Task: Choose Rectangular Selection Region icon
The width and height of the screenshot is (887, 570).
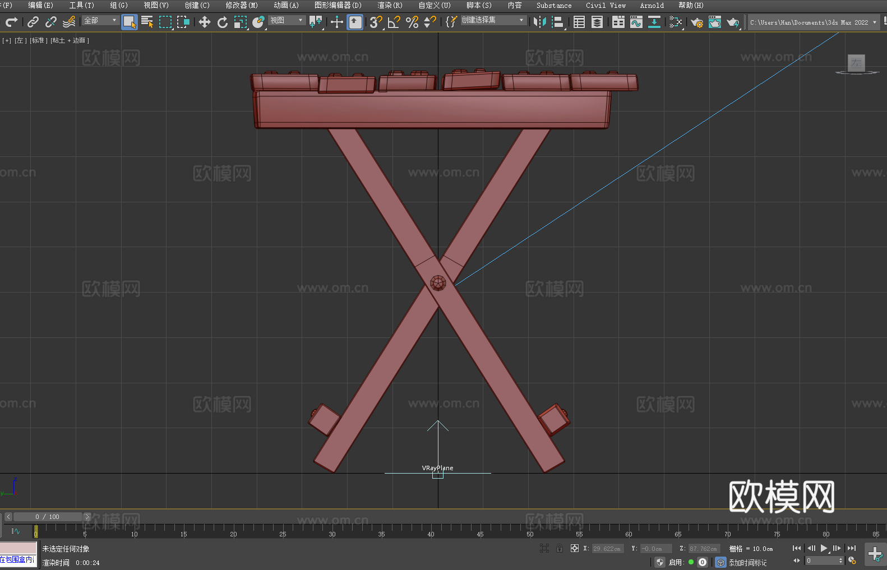Action: 165,22
